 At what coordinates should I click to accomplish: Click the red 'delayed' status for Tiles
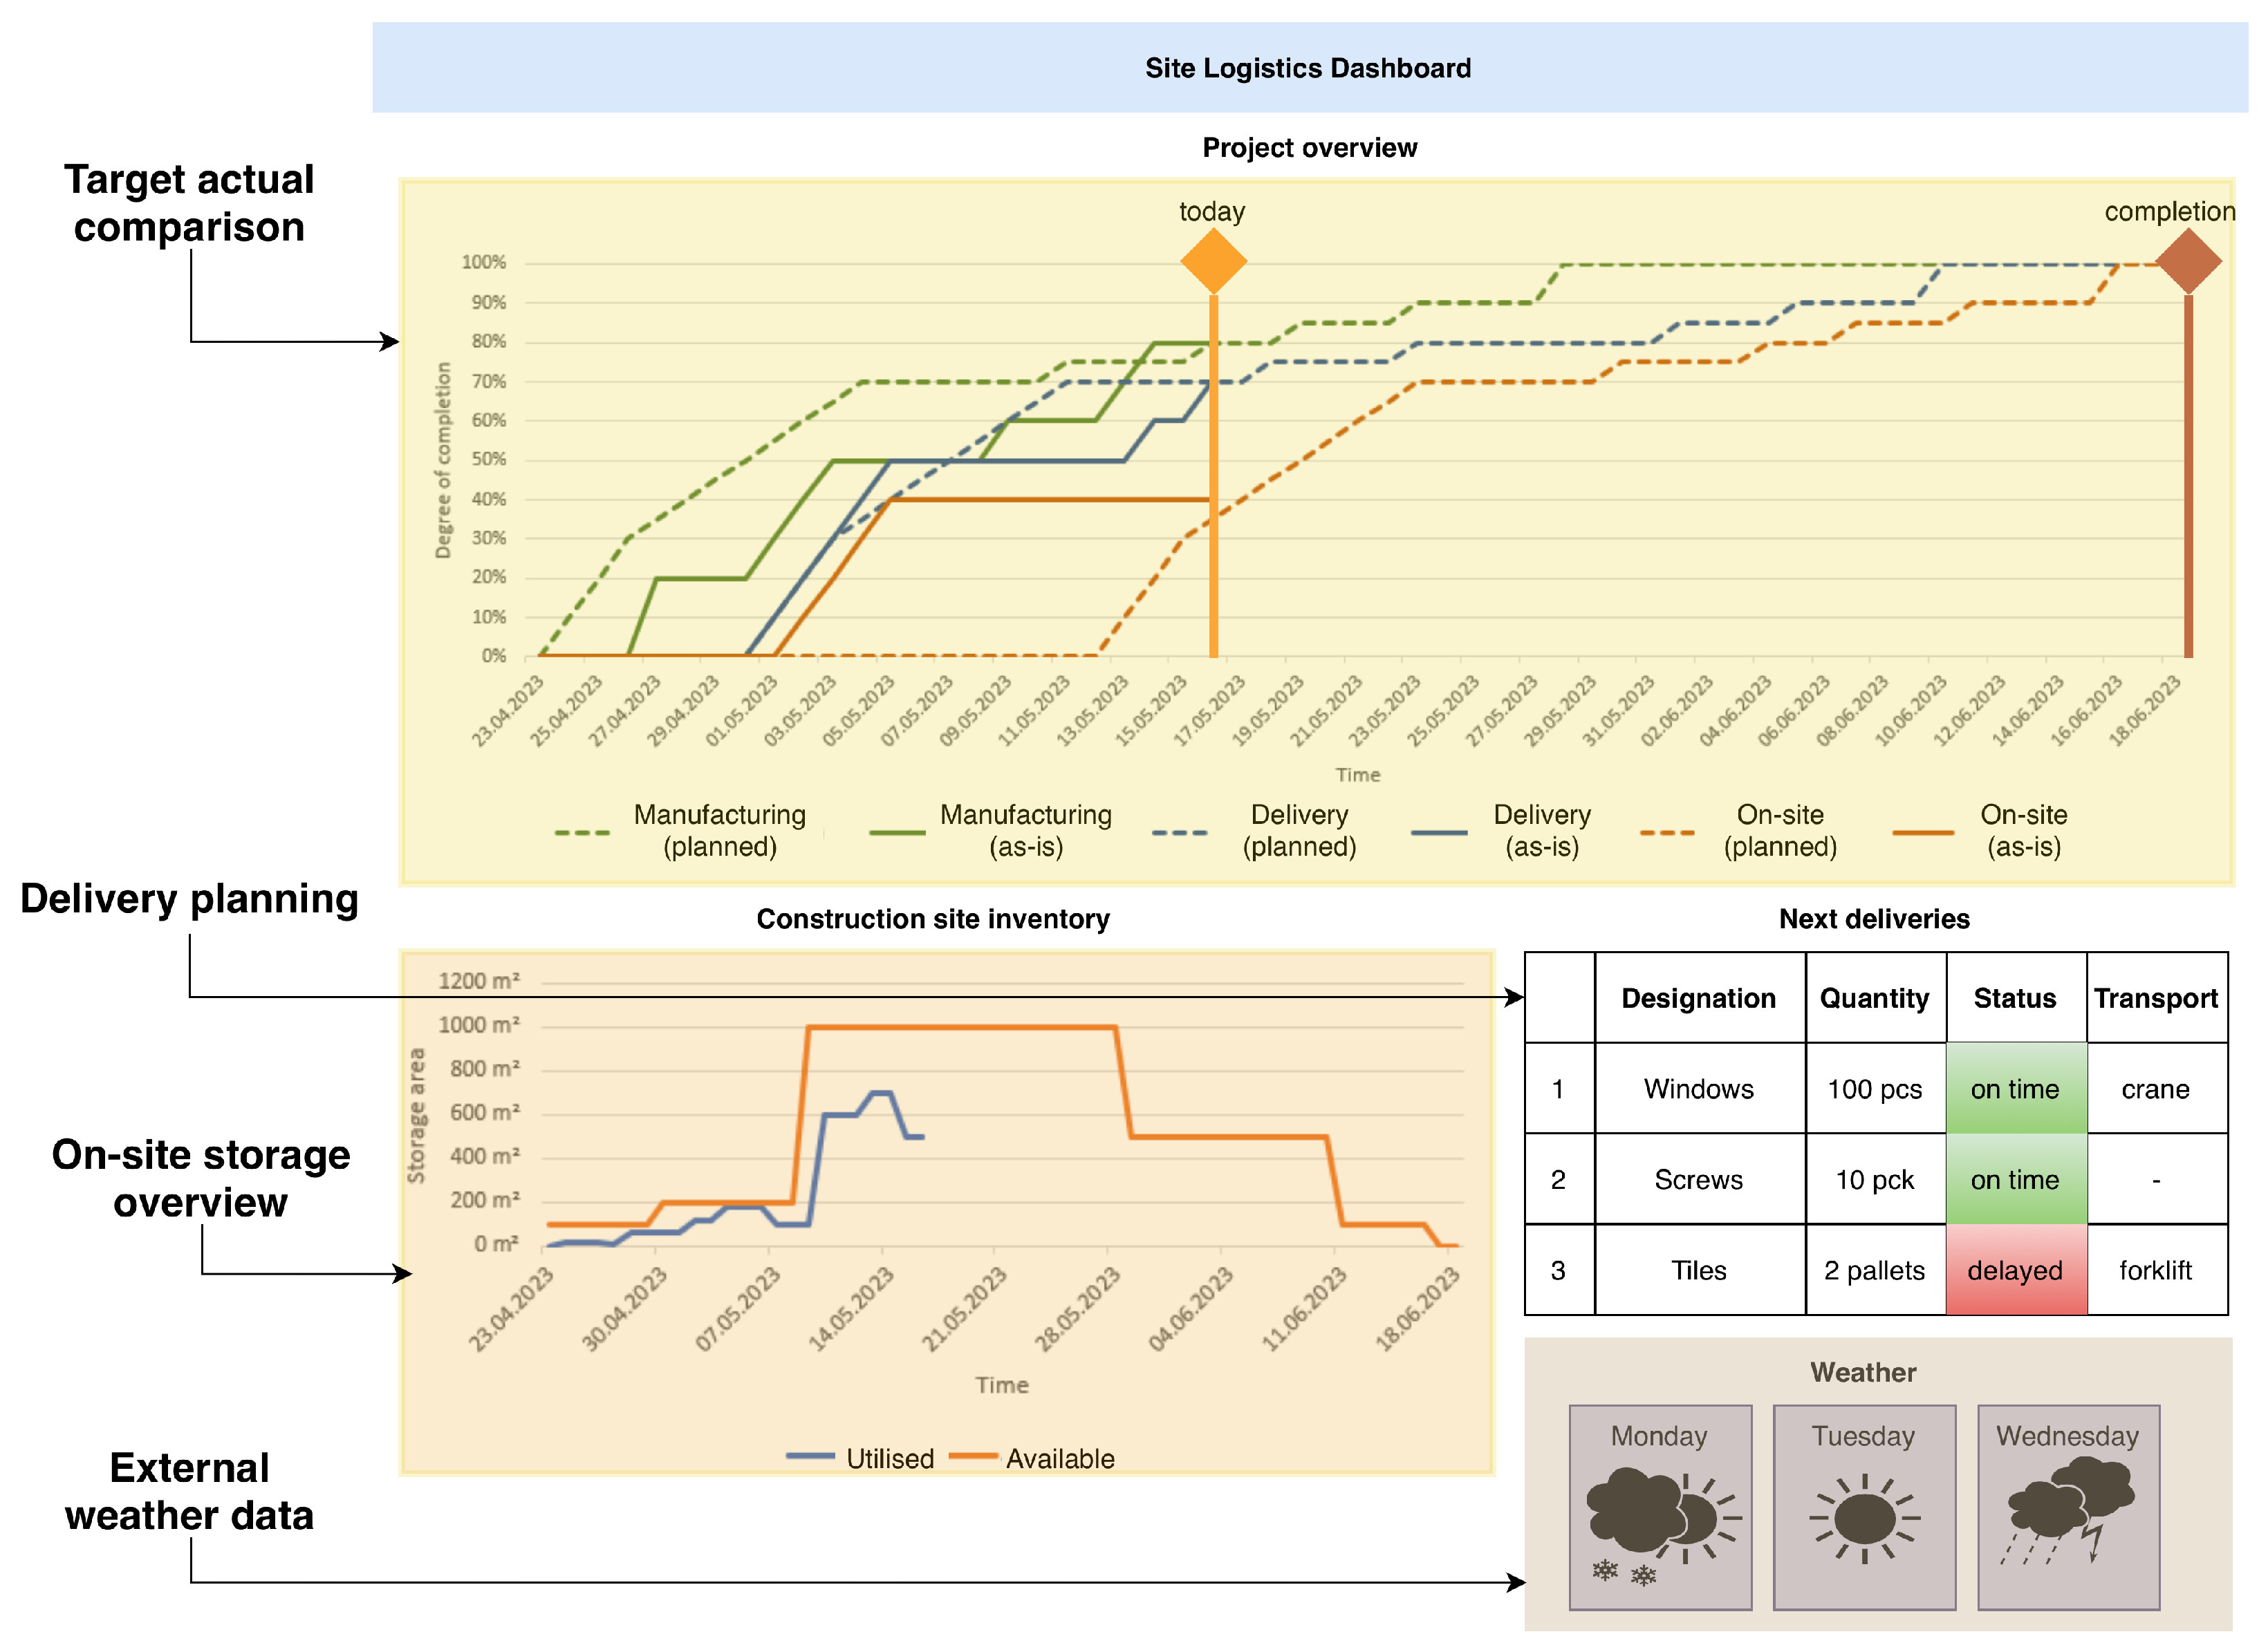point(2014,1270)
